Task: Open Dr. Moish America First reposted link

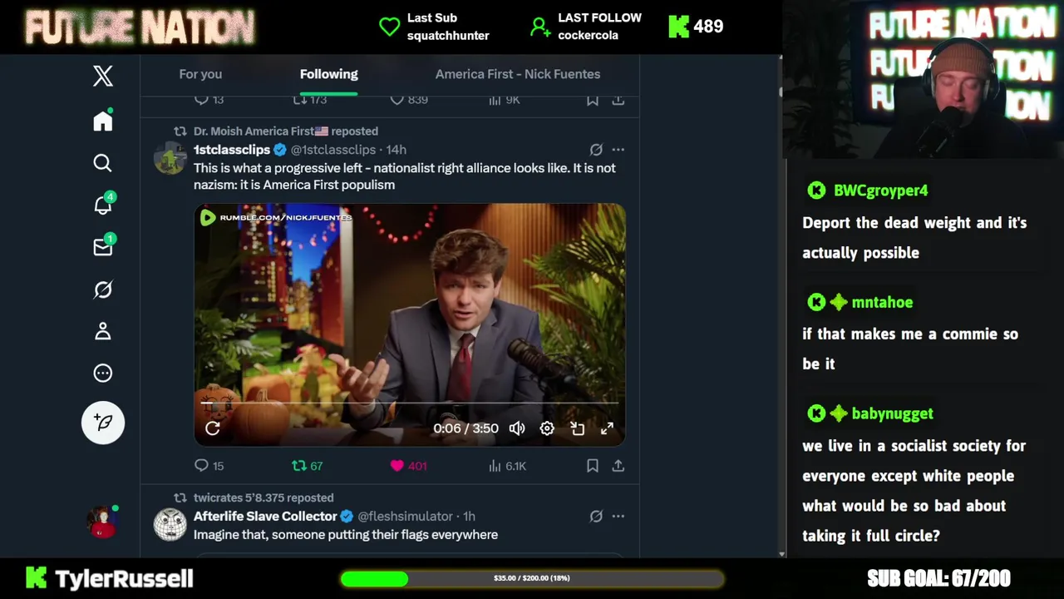Action: tap(285, 131)
